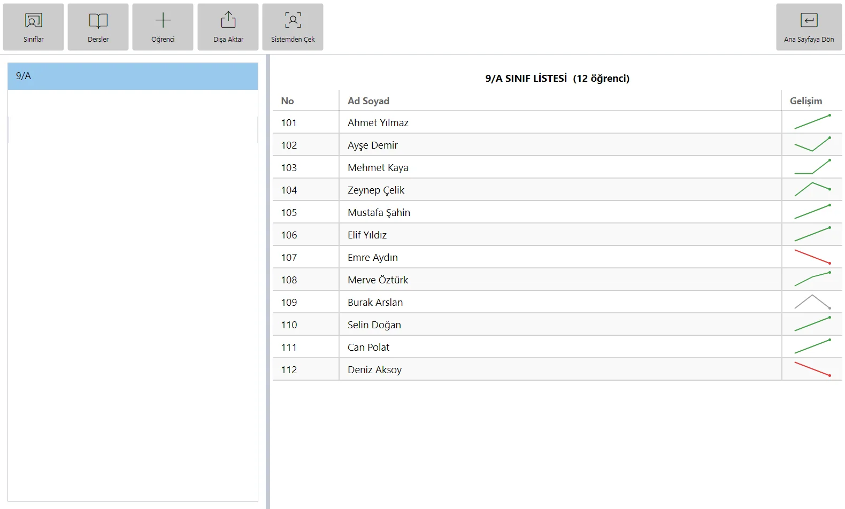View Can Polat progress sparkline

[812, 347]
